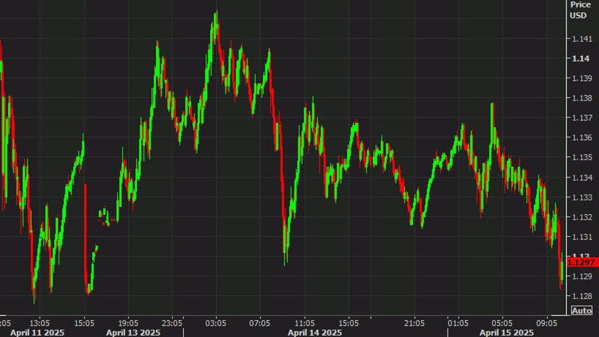599x337 pixels.
Task: Click the Price USD axis header
Action: tap(581, 10)
